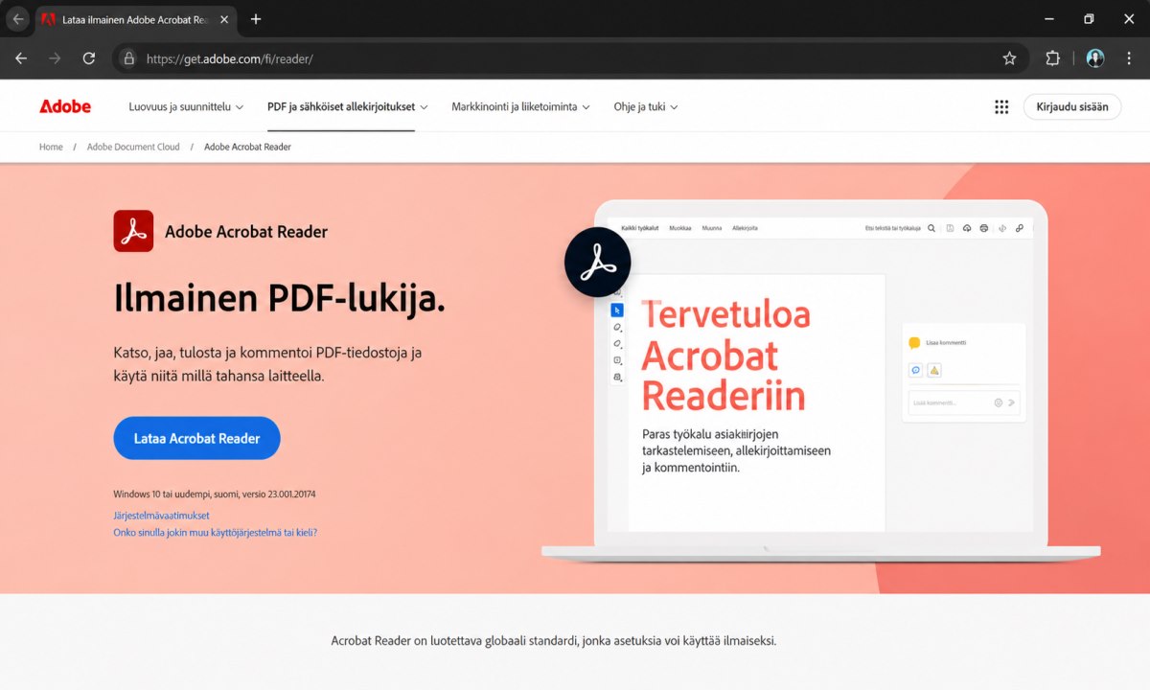Click Kaikki työkalut in laptop mockup
The image size is (1150, 690).
coord(639,228)
